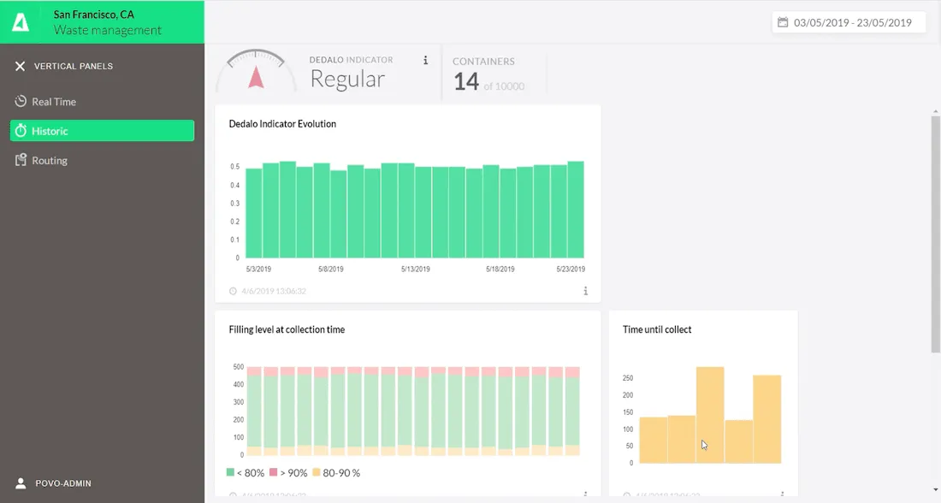Click info icon on Dedalo Indicator Evolution chart
941x503 pixels.
585,291
